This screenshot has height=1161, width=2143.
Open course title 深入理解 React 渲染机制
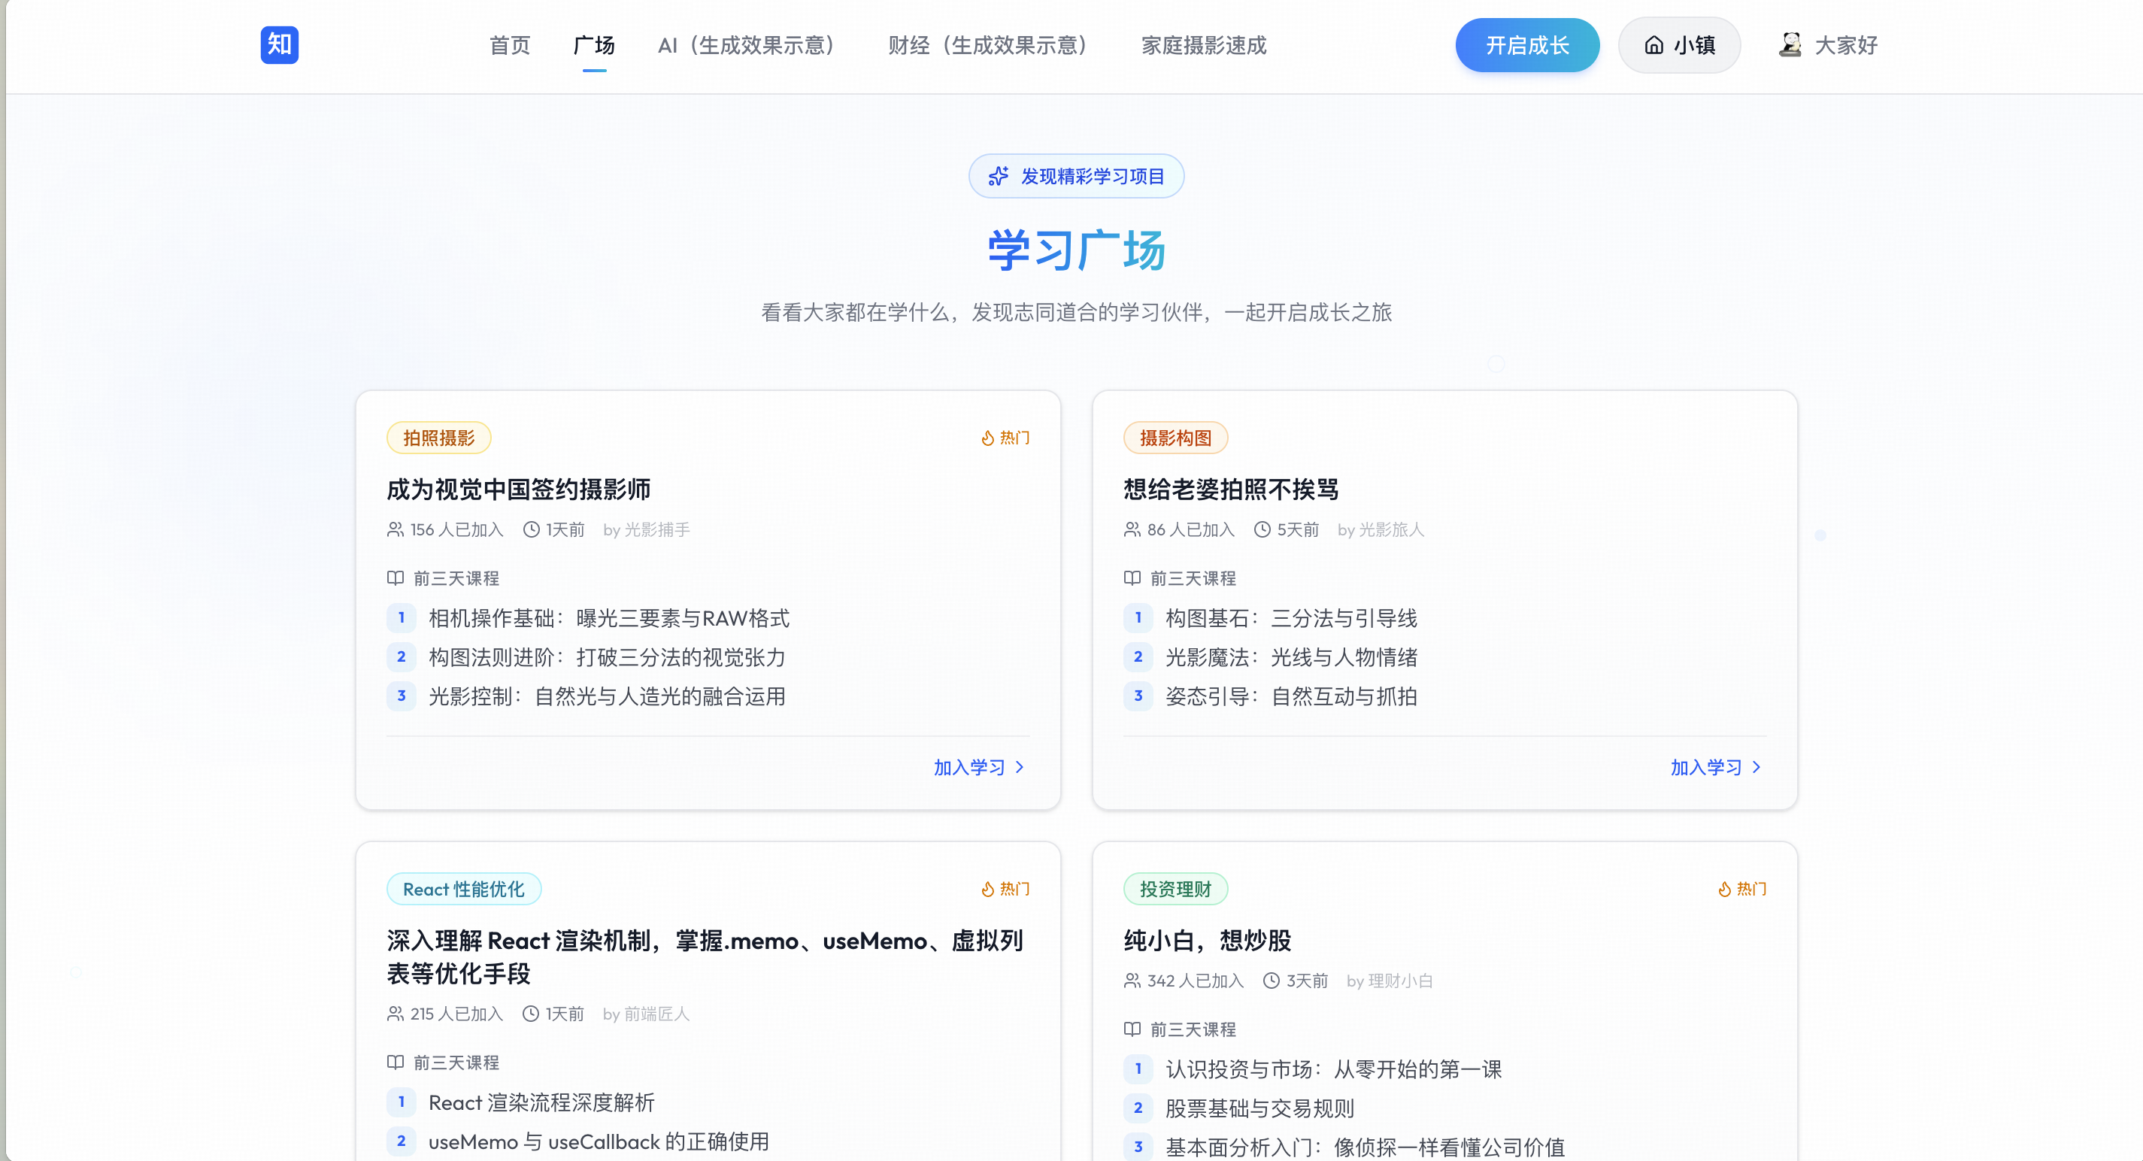tap(705, 957)
